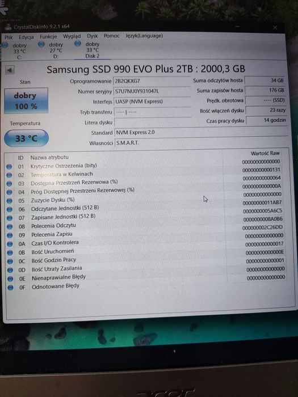298x397 pixels.
Task: Open the Wygląd menu
Action: click(72, 36)
